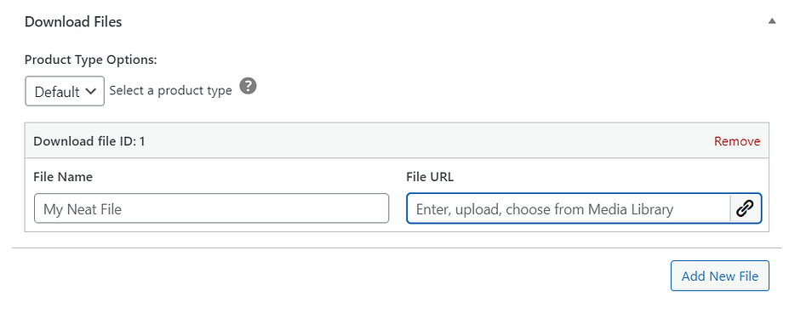The width and height of the screenshot is (789, 313).
Task: Click the Download file ID: 1 header
Action: coord(89,141)
